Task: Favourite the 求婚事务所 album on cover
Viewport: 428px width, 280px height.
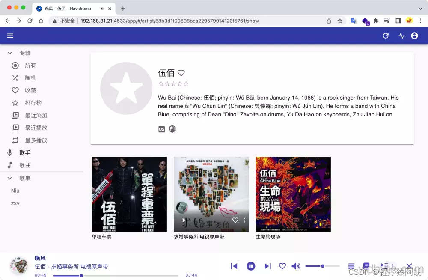Action: (235, 220)
